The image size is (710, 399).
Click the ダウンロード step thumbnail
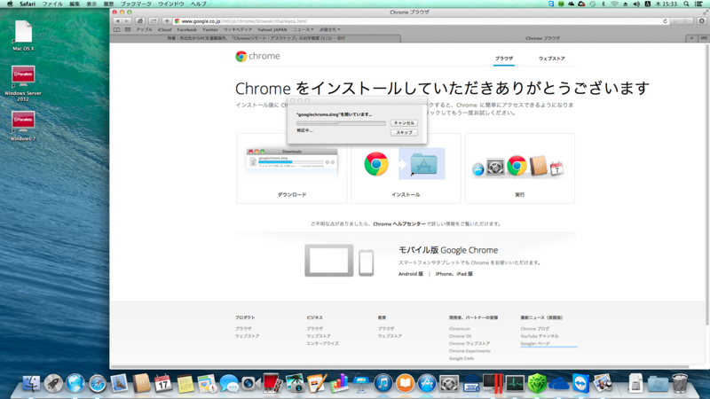point(292,168)
